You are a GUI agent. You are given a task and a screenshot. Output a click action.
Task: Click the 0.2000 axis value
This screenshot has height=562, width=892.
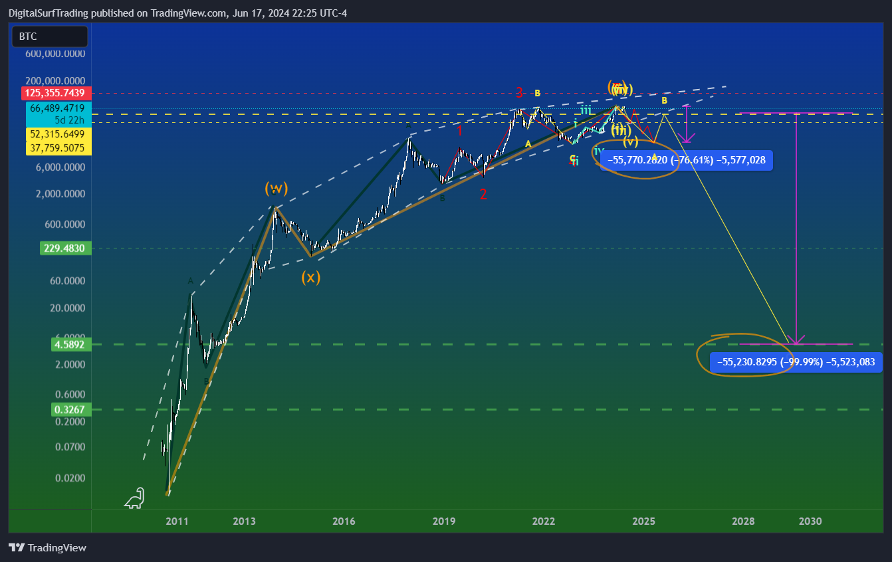(x=70, y=421)
